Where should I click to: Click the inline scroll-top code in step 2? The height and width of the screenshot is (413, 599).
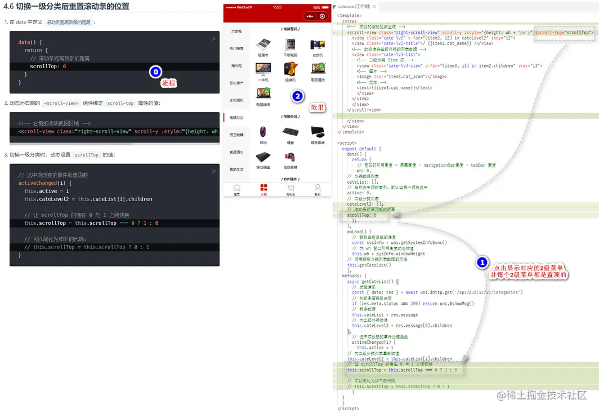pos(120,103)
